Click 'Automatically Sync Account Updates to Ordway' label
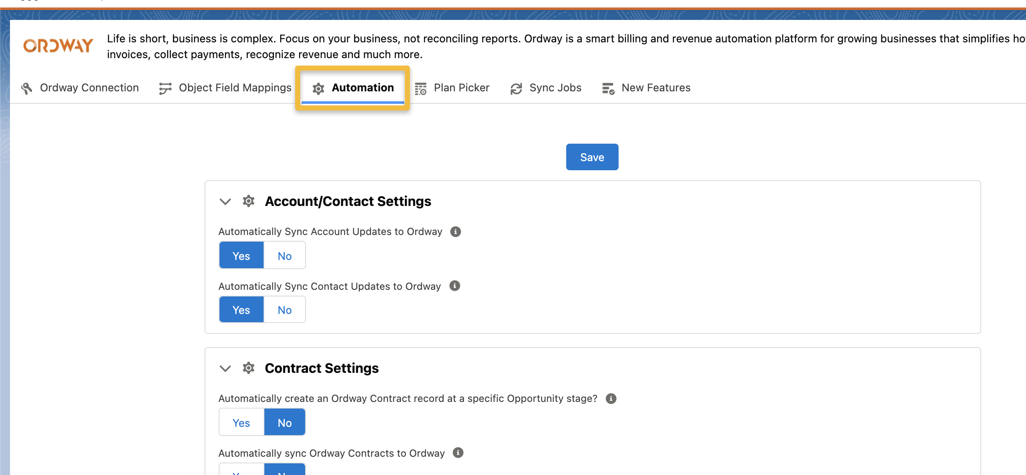The height and width of the screenshot is (475, 1026). [330, 232]
